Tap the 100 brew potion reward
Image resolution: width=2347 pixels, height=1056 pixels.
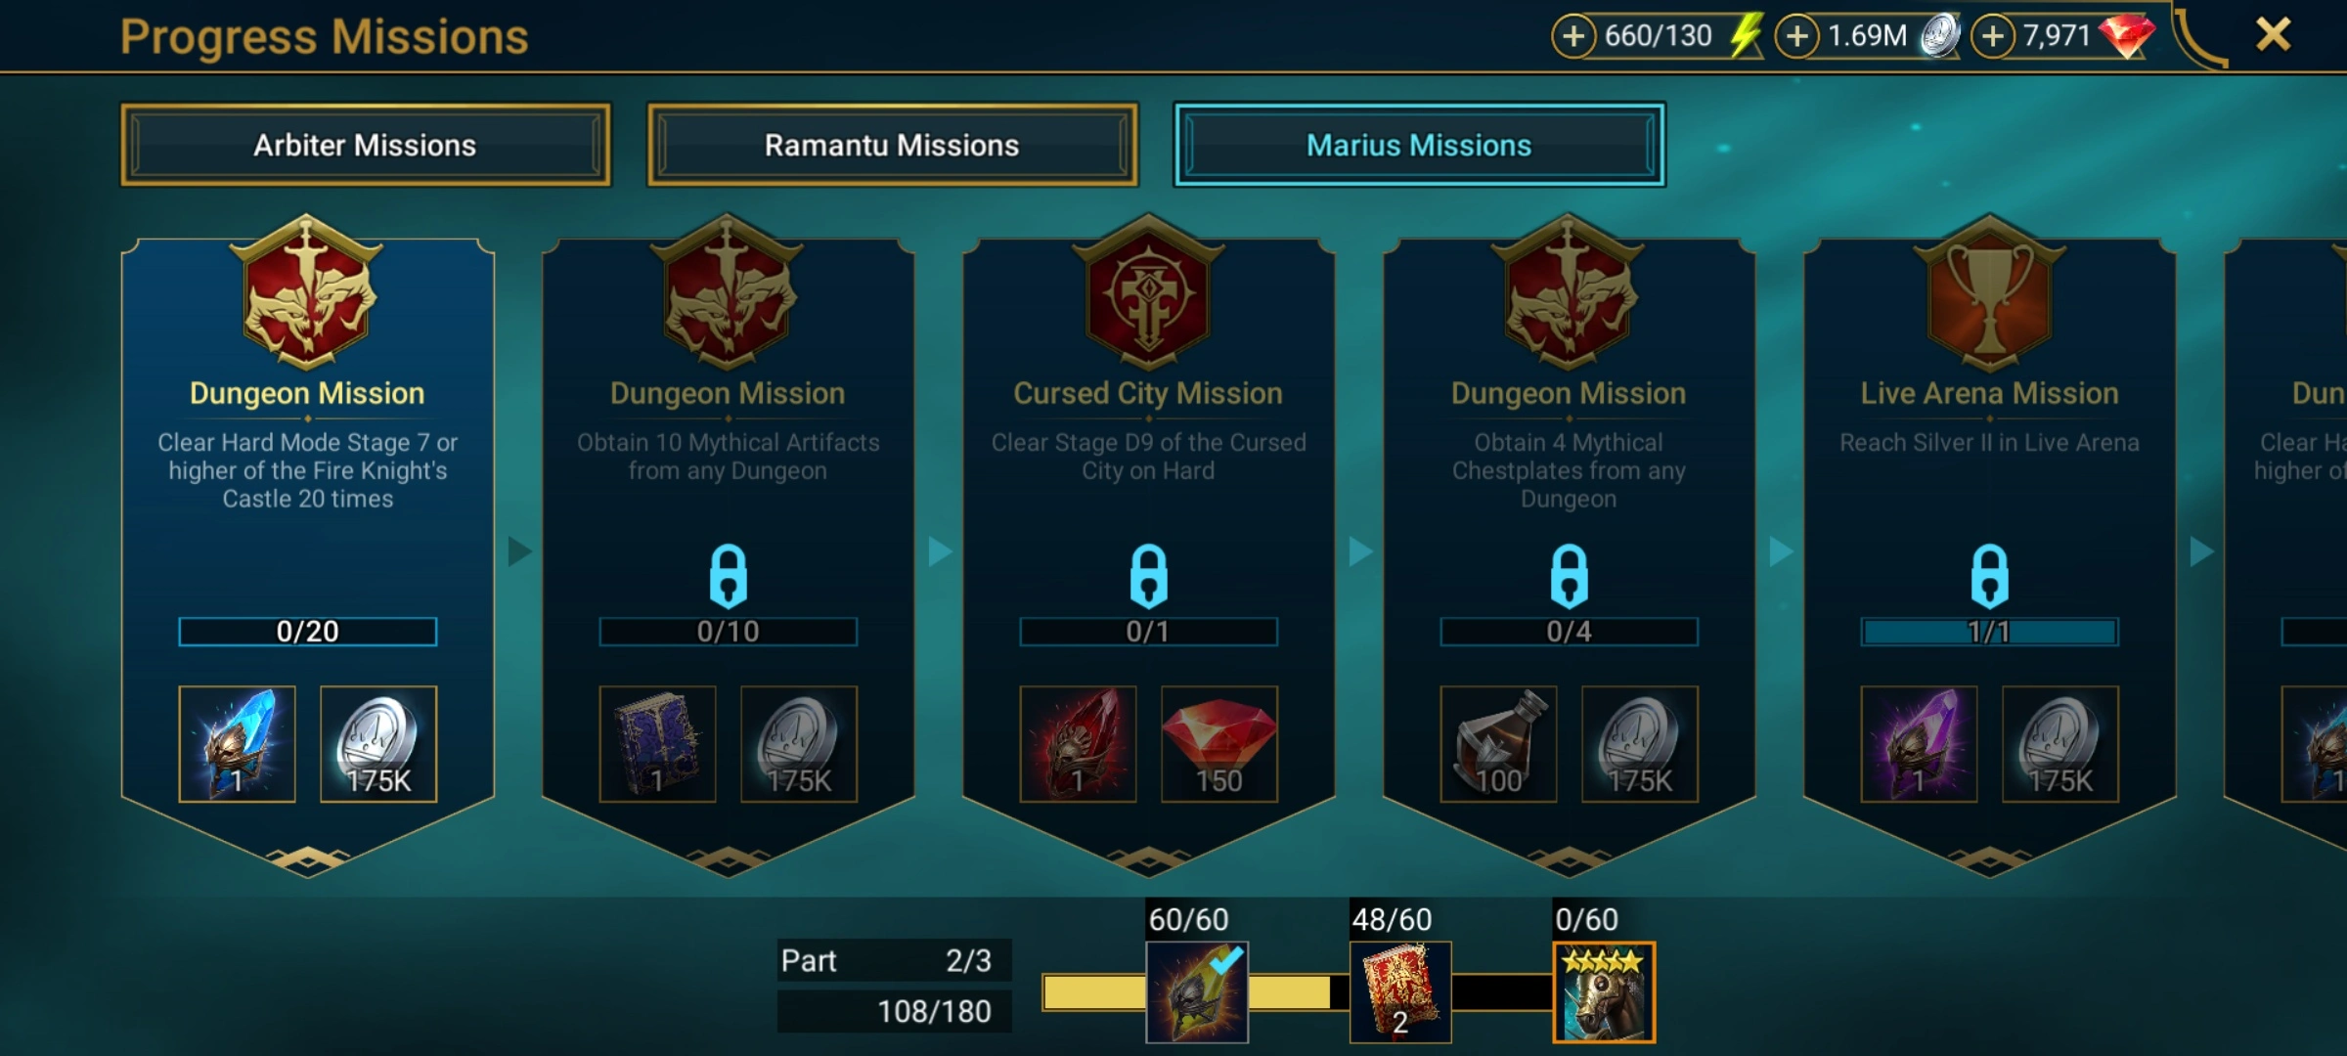tap(1498, 744)
